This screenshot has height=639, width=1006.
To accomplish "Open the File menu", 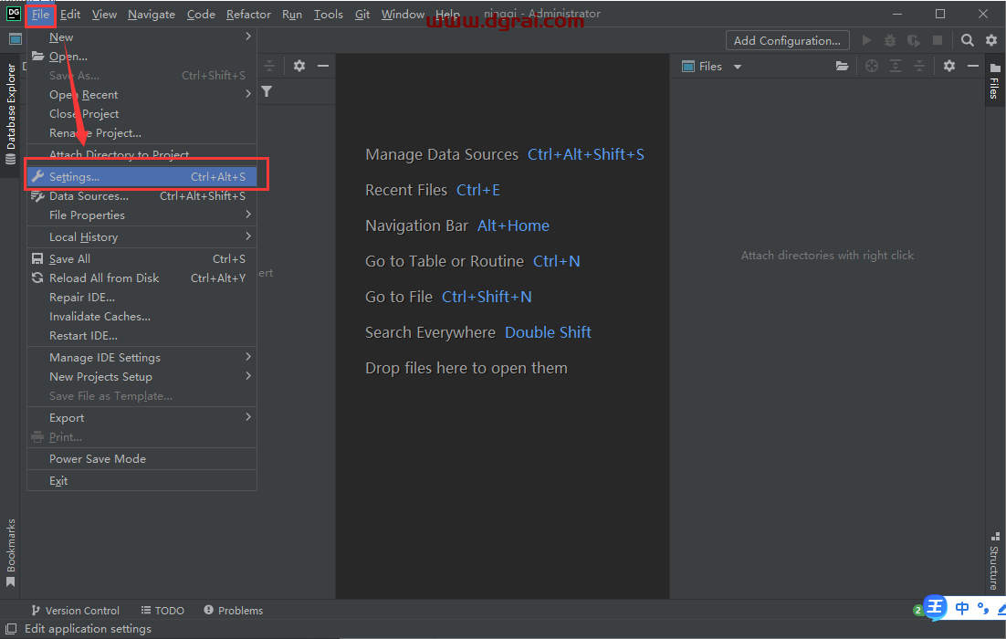I will 40,14.
